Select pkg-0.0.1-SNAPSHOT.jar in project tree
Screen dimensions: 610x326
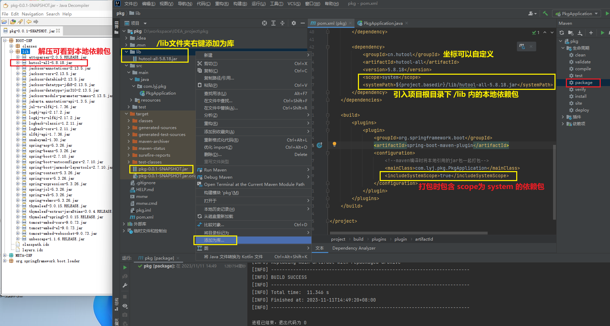click(163, 169)
